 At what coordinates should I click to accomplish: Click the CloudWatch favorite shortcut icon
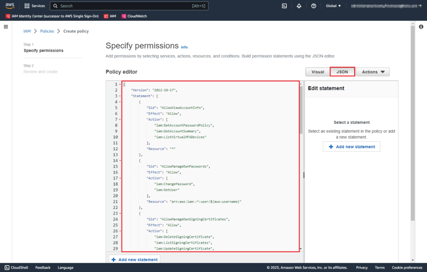124,16
